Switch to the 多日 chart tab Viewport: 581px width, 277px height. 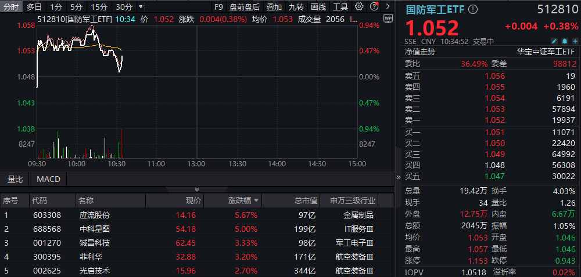pos(34,7)
